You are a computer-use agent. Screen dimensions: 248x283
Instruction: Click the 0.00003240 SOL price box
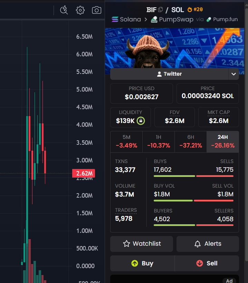point(208,94)
